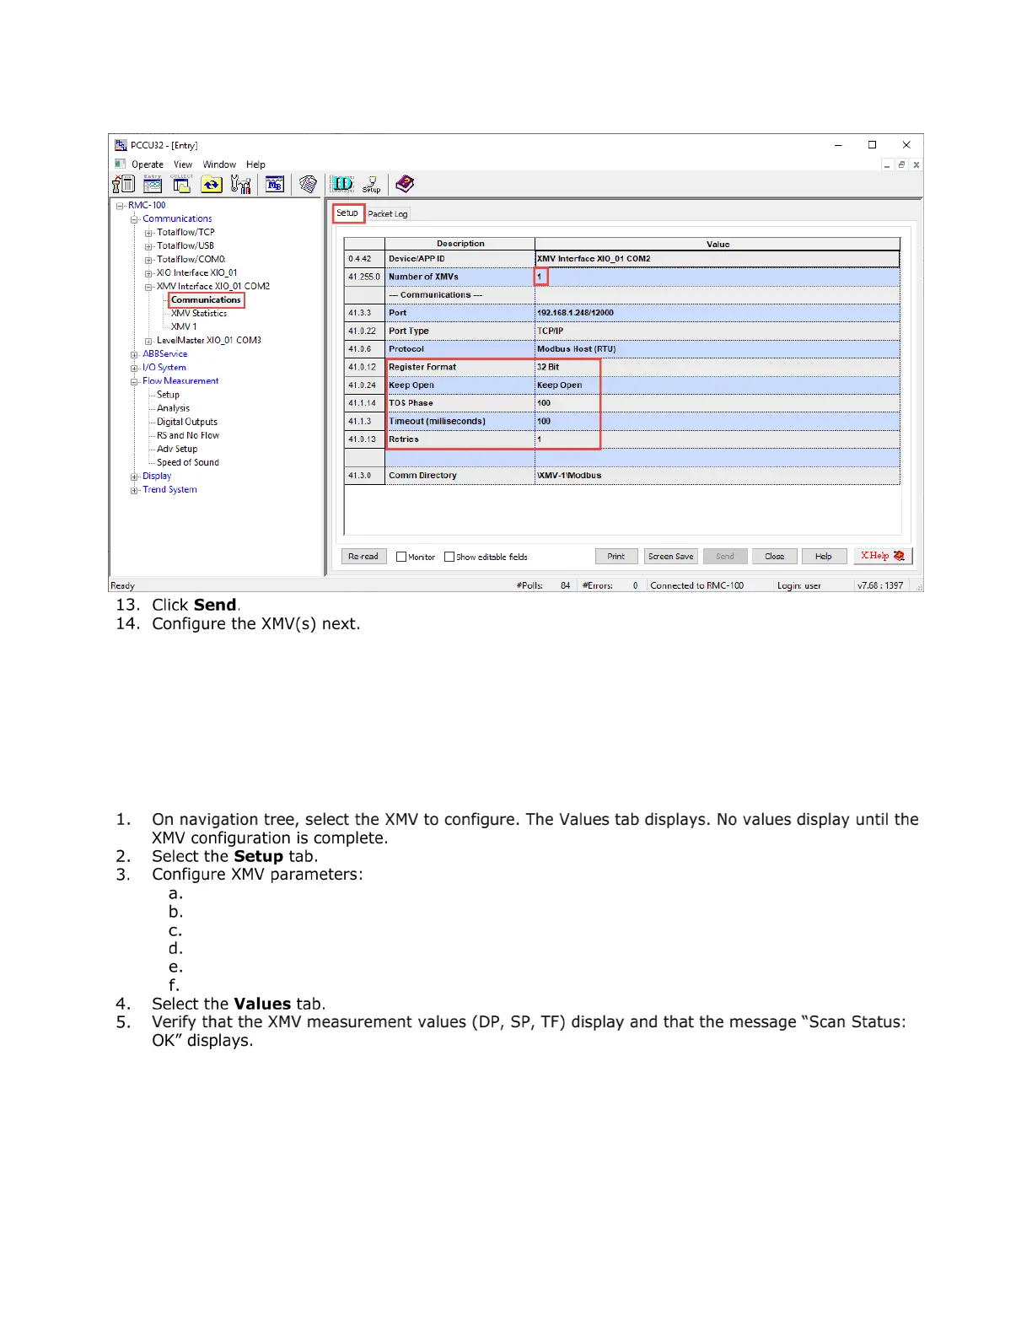Open the Entry mode toolbar icon

coord(153,184)
